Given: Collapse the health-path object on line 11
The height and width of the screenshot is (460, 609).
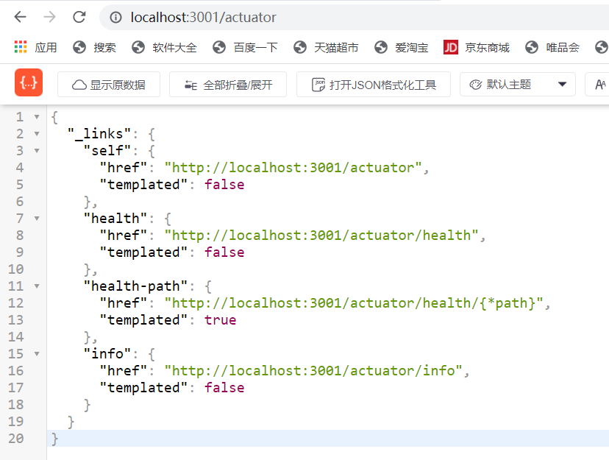Looking at the screenshot, I should [37, 286].
